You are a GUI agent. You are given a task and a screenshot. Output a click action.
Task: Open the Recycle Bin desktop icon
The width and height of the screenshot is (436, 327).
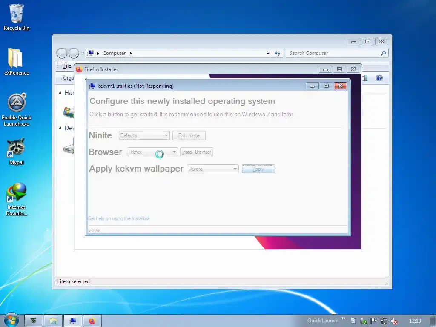coord(17,17)
